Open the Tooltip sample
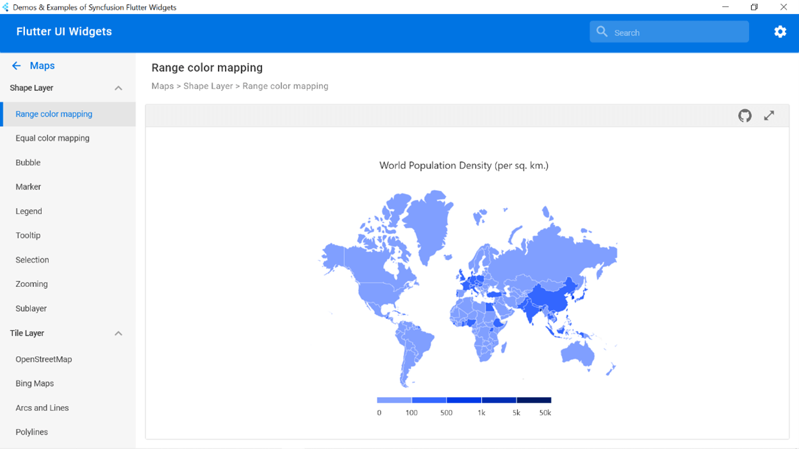 point(28,236)
